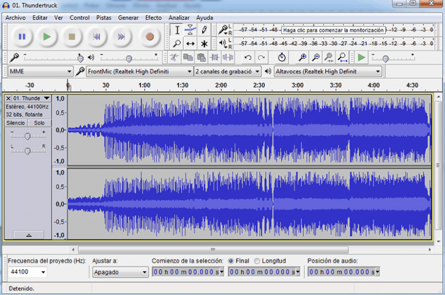Select the Envelope tool
Viewport: 445px width, 295px height.
click(190, 30)
